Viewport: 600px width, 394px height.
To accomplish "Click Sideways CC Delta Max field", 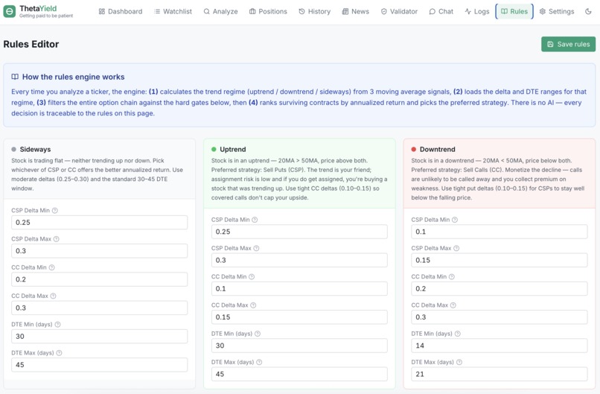I will click(x=100, y=308).
